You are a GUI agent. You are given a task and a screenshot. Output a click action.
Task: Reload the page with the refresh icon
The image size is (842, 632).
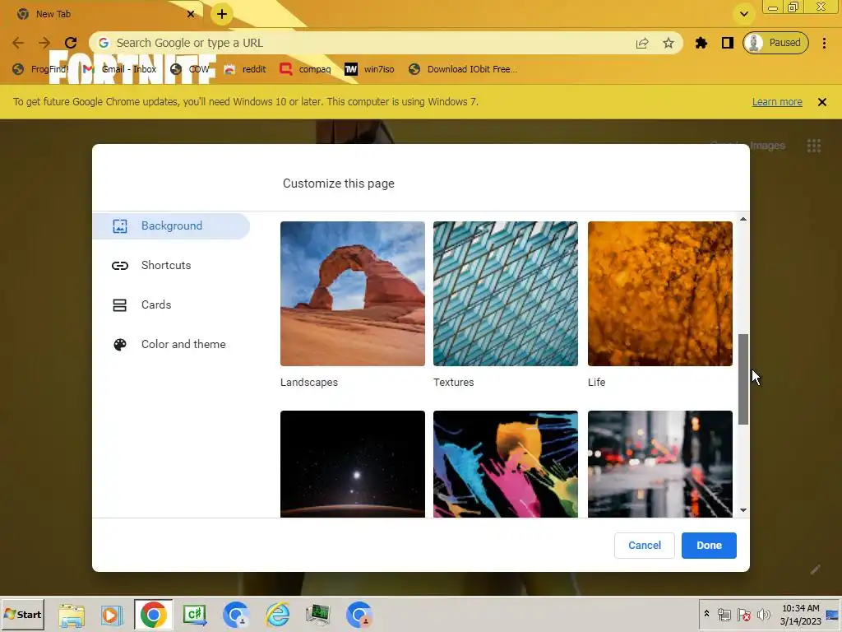click(x=71, y=43)
